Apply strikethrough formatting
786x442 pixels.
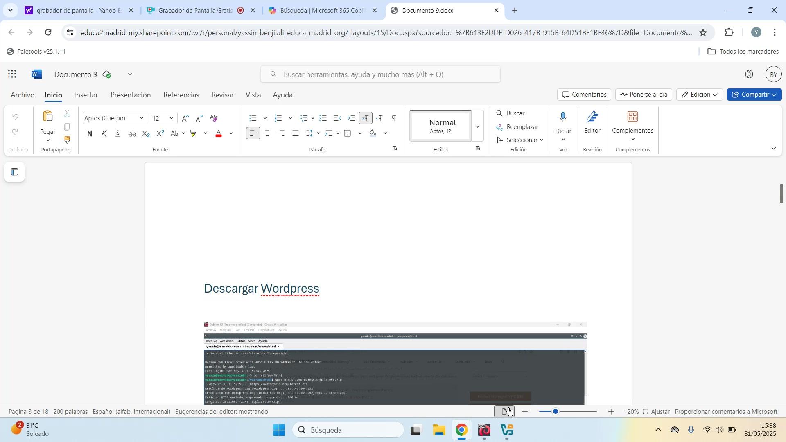pyautogui.click(x=132, y=134)
